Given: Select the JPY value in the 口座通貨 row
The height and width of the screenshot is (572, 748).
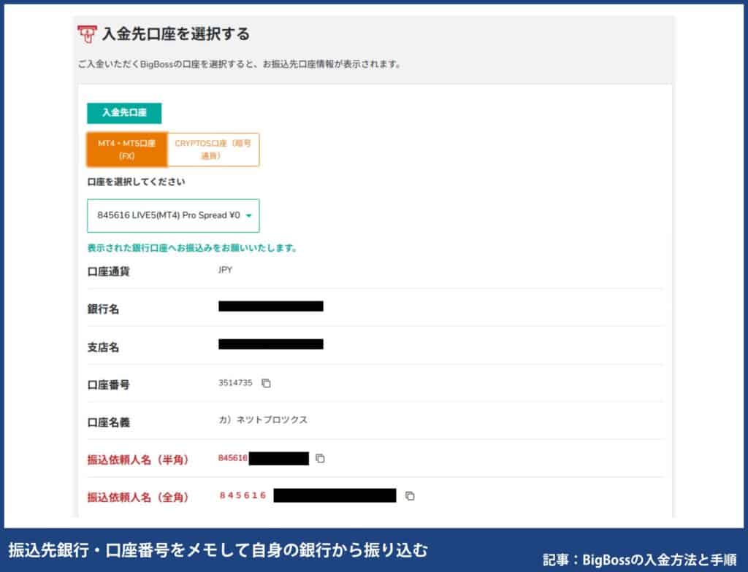Looking at the screenshot, I should tap(225, 271).
